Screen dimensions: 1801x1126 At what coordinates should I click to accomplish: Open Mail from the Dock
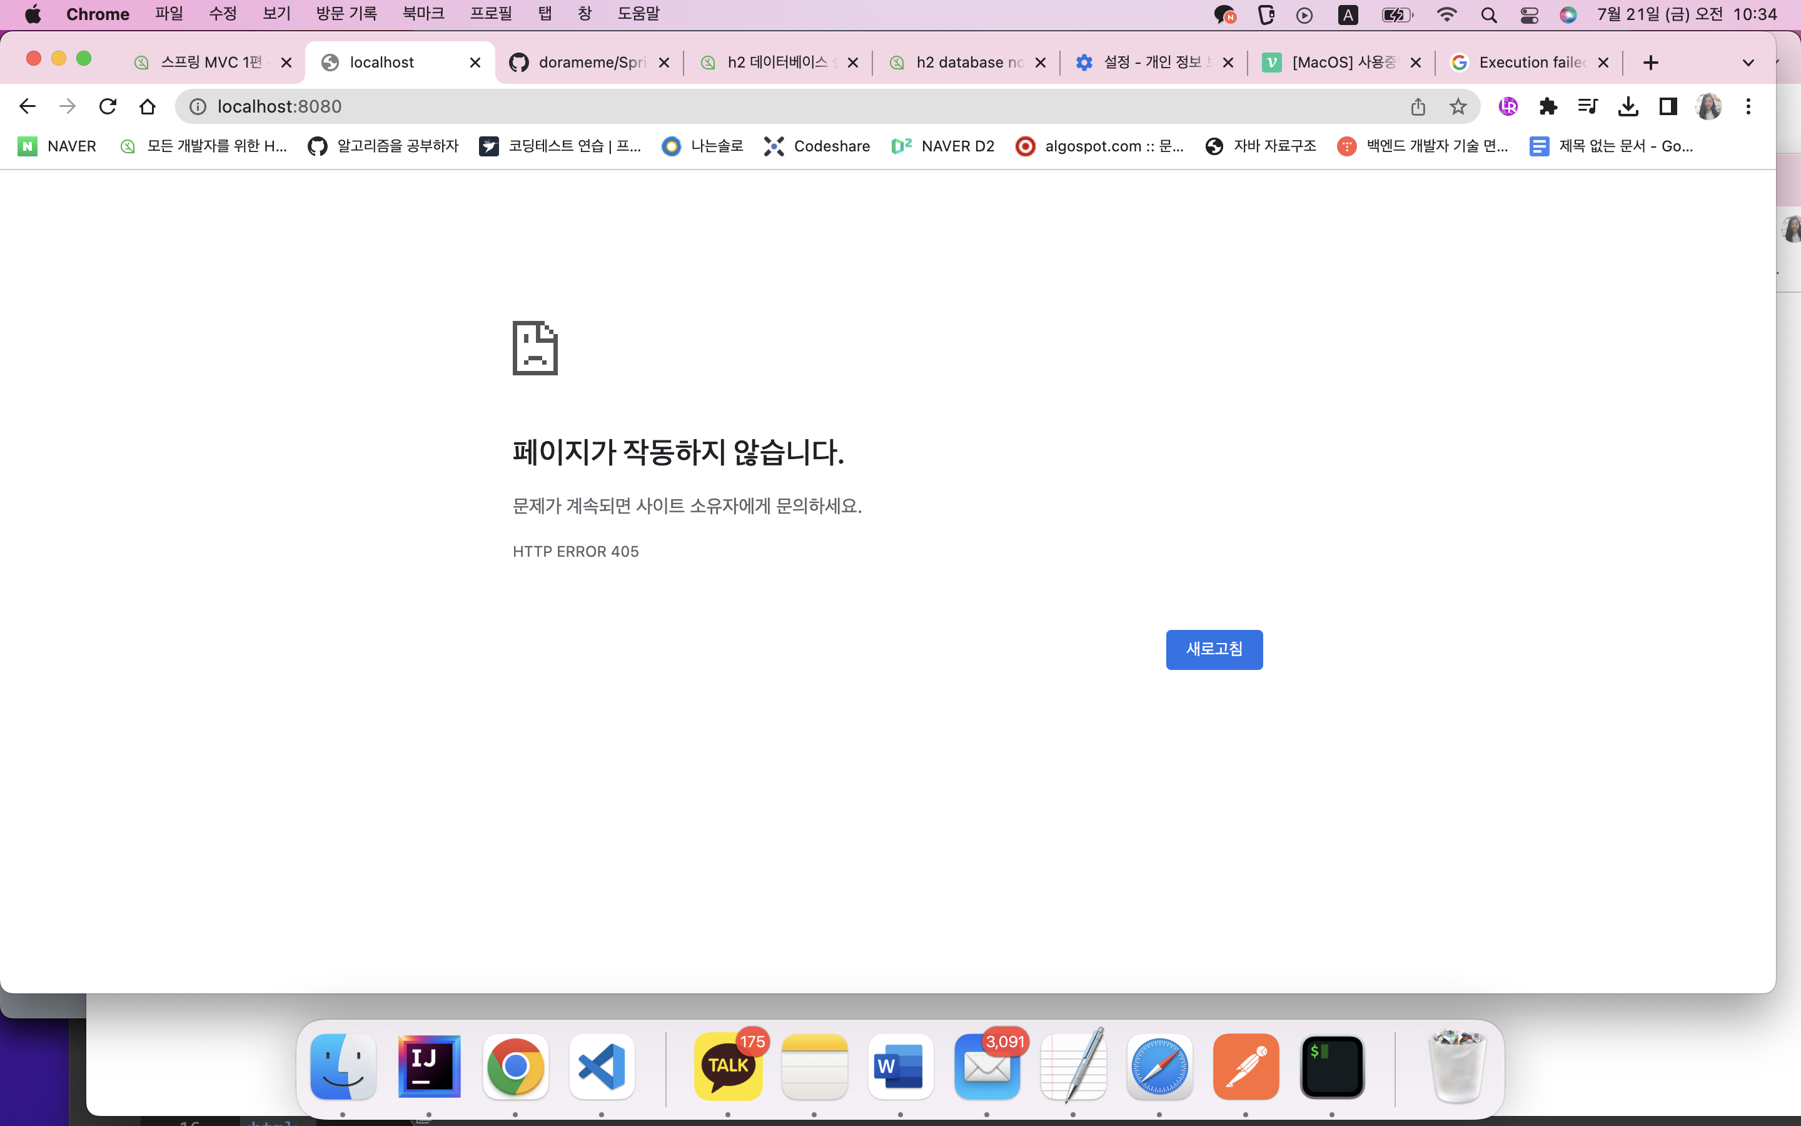(987, 1067)
